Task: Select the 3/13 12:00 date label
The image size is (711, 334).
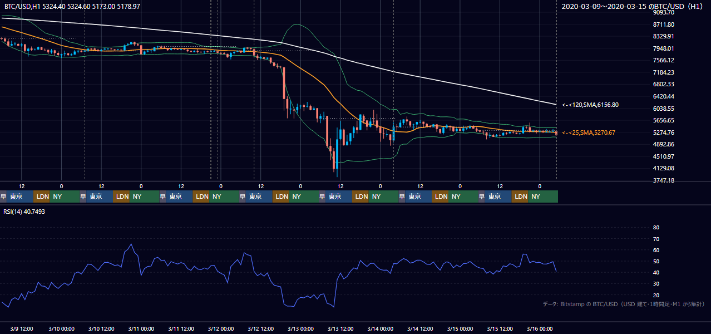Action: tap(340, 328)
